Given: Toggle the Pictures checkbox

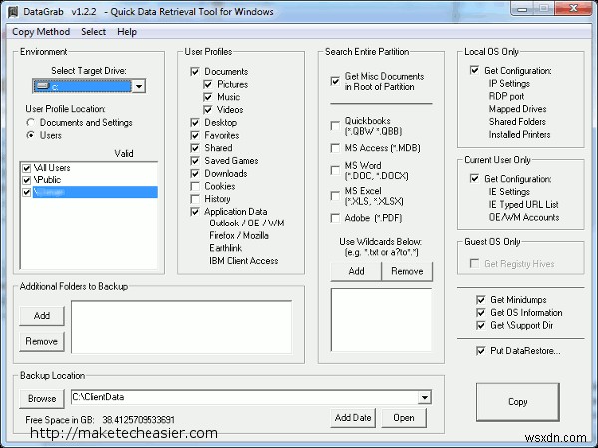Looking at the screenshot, I should (x=208, y=84).
